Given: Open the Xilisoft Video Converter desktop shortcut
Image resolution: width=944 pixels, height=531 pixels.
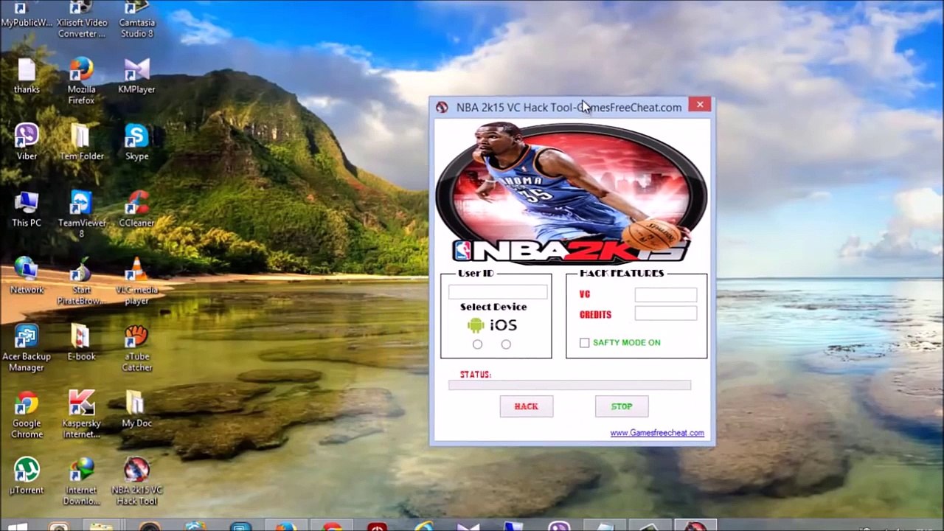Looking at the screenshot, I should 82,20.
